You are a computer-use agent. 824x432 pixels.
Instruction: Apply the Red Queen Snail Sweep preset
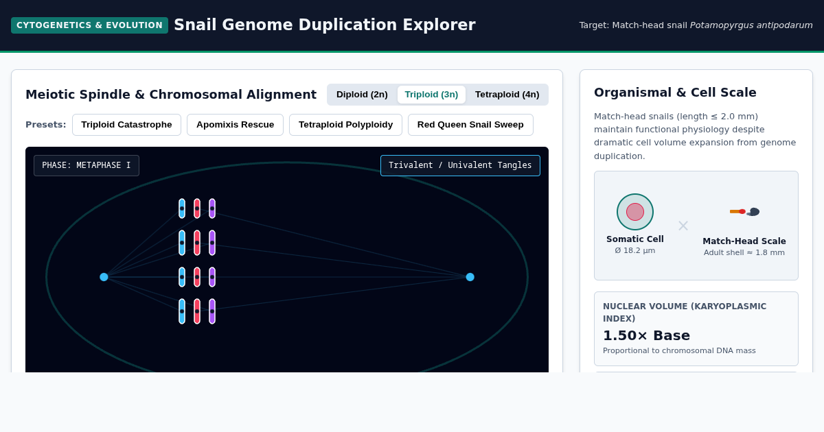[470, 125]
